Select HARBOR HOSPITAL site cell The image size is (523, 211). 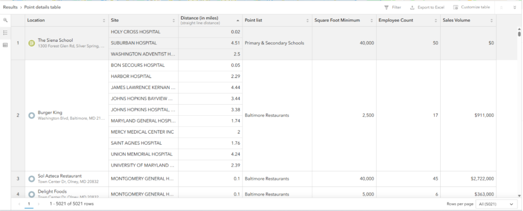point(144,76)
